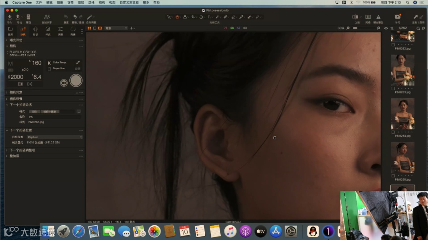Open tool tabs more-options dots
Image resolution: width=428 pixels, height=240 pixels.
82,31
